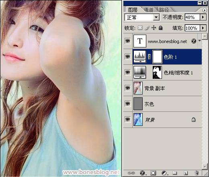Image resolution: width=209 pixels, height=177 pixels.
Task: Toggle lock transparent pixels icon
Action: tap(140, 28)
